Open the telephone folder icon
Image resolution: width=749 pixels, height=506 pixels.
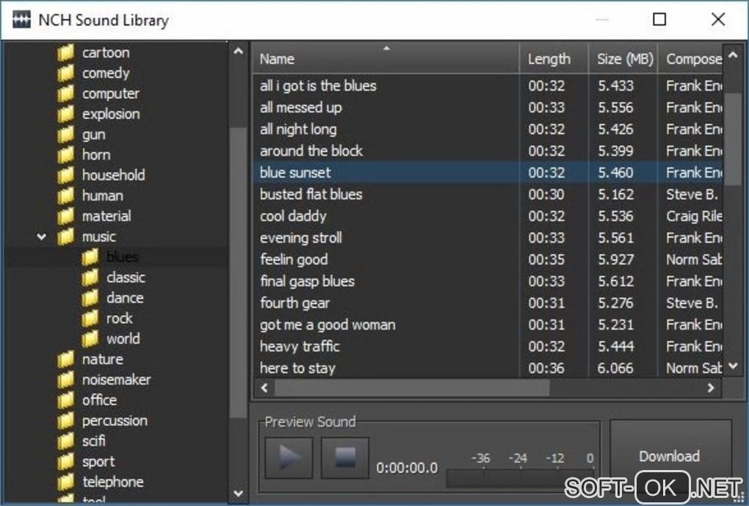click(66, 482)
